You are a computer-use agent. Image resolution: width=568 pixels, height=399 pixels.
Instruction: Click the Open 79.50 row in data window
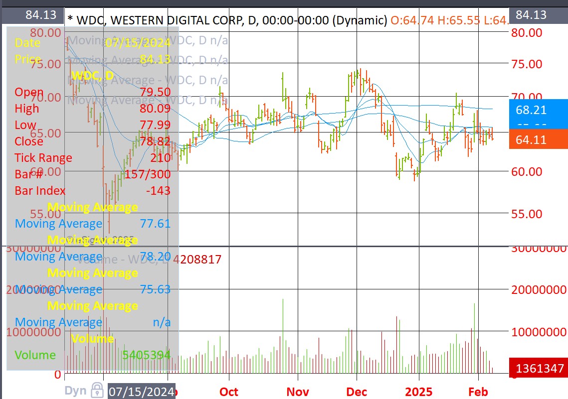pyautogui.click(x=92, y=92)
